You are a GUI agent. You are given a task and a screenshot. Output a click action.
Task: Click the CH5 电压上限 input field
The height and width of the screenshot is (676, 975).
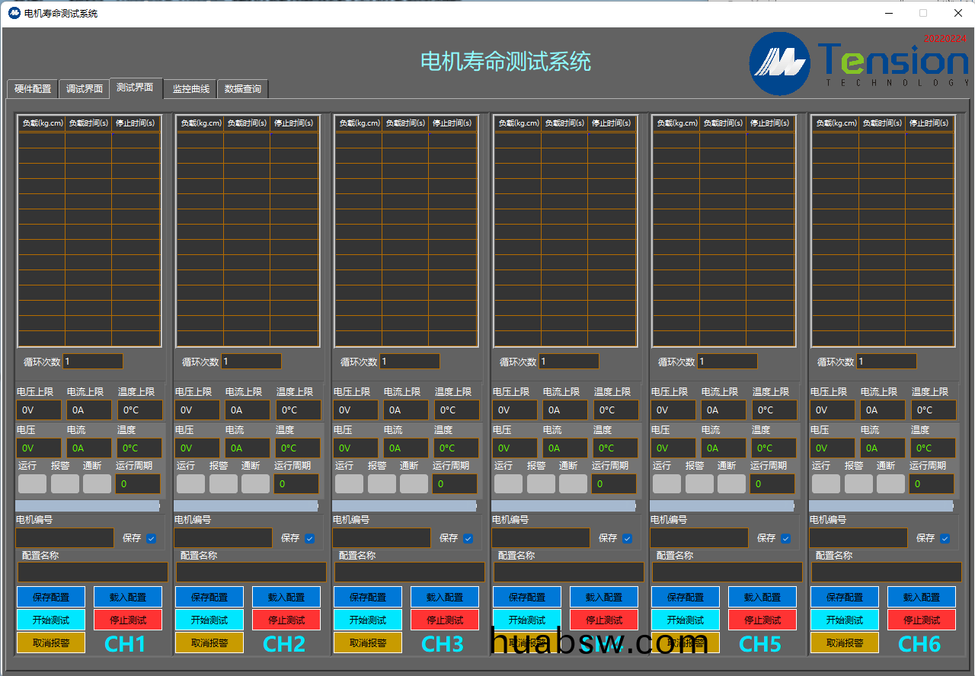click(x=673, y=410)
